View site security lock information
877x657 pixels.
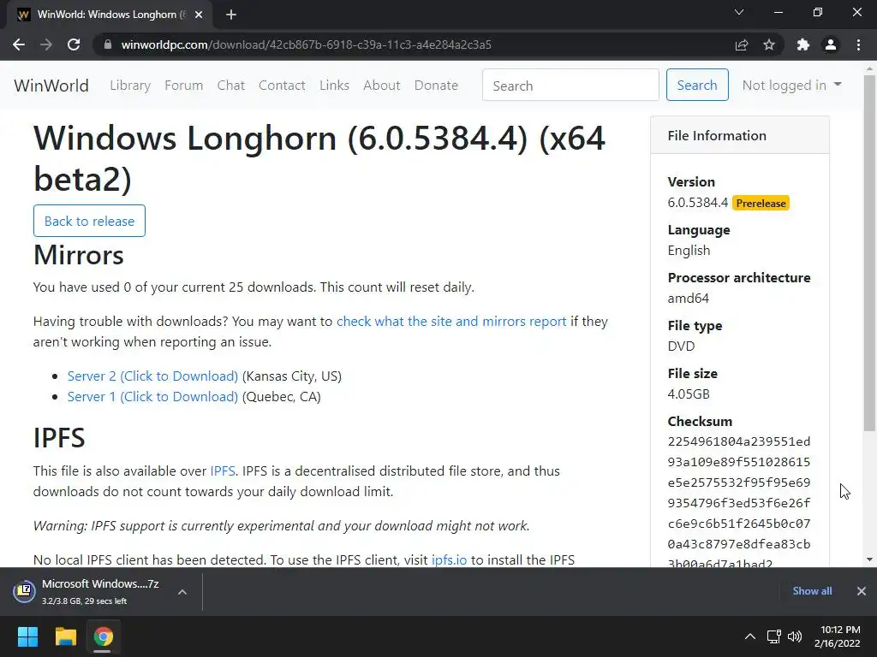click(x=108, y=44)
